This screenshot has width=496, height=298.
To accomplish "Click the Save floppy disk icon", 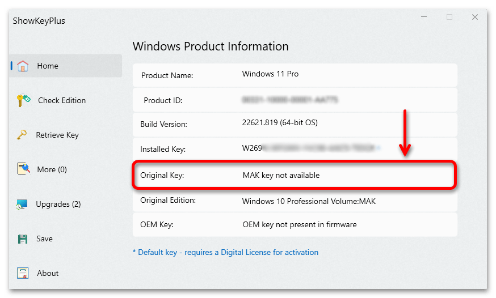I will point(23,239).
